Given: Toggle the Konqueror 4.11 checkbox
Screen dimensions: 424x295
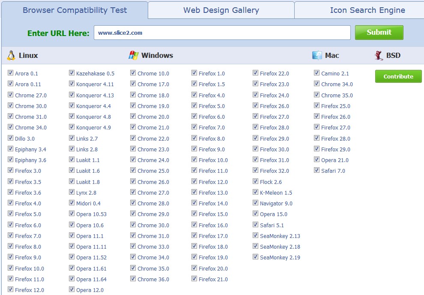Looking at the screenshot, I should point(72,84).
